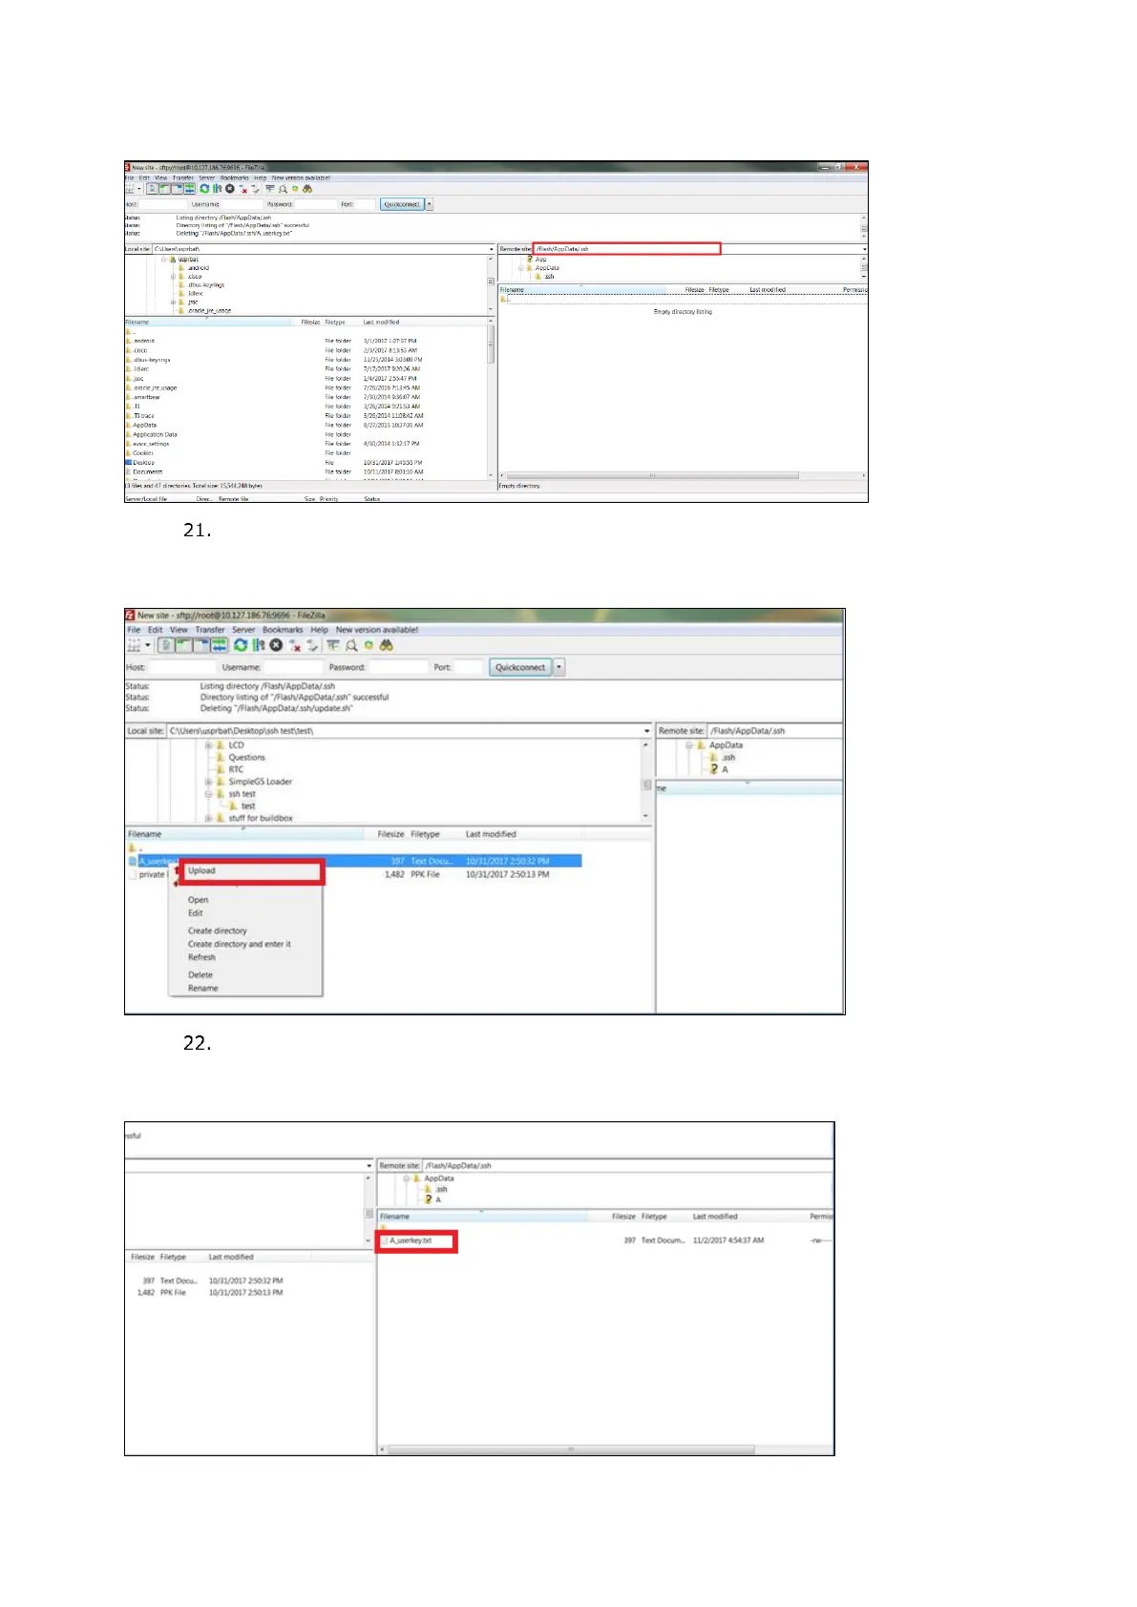The width and height of the screenshot is (1137, 1607).
Task: Toggle message log icon in step 22 toolbar
Action: (x=166, y=646)
